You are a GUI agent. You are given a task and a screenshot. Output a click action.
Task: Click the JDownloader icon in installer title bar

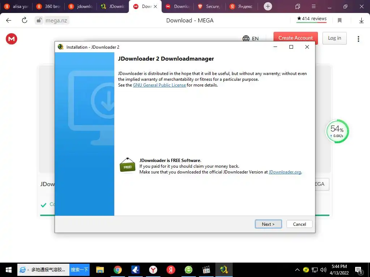tap(61, 47)
